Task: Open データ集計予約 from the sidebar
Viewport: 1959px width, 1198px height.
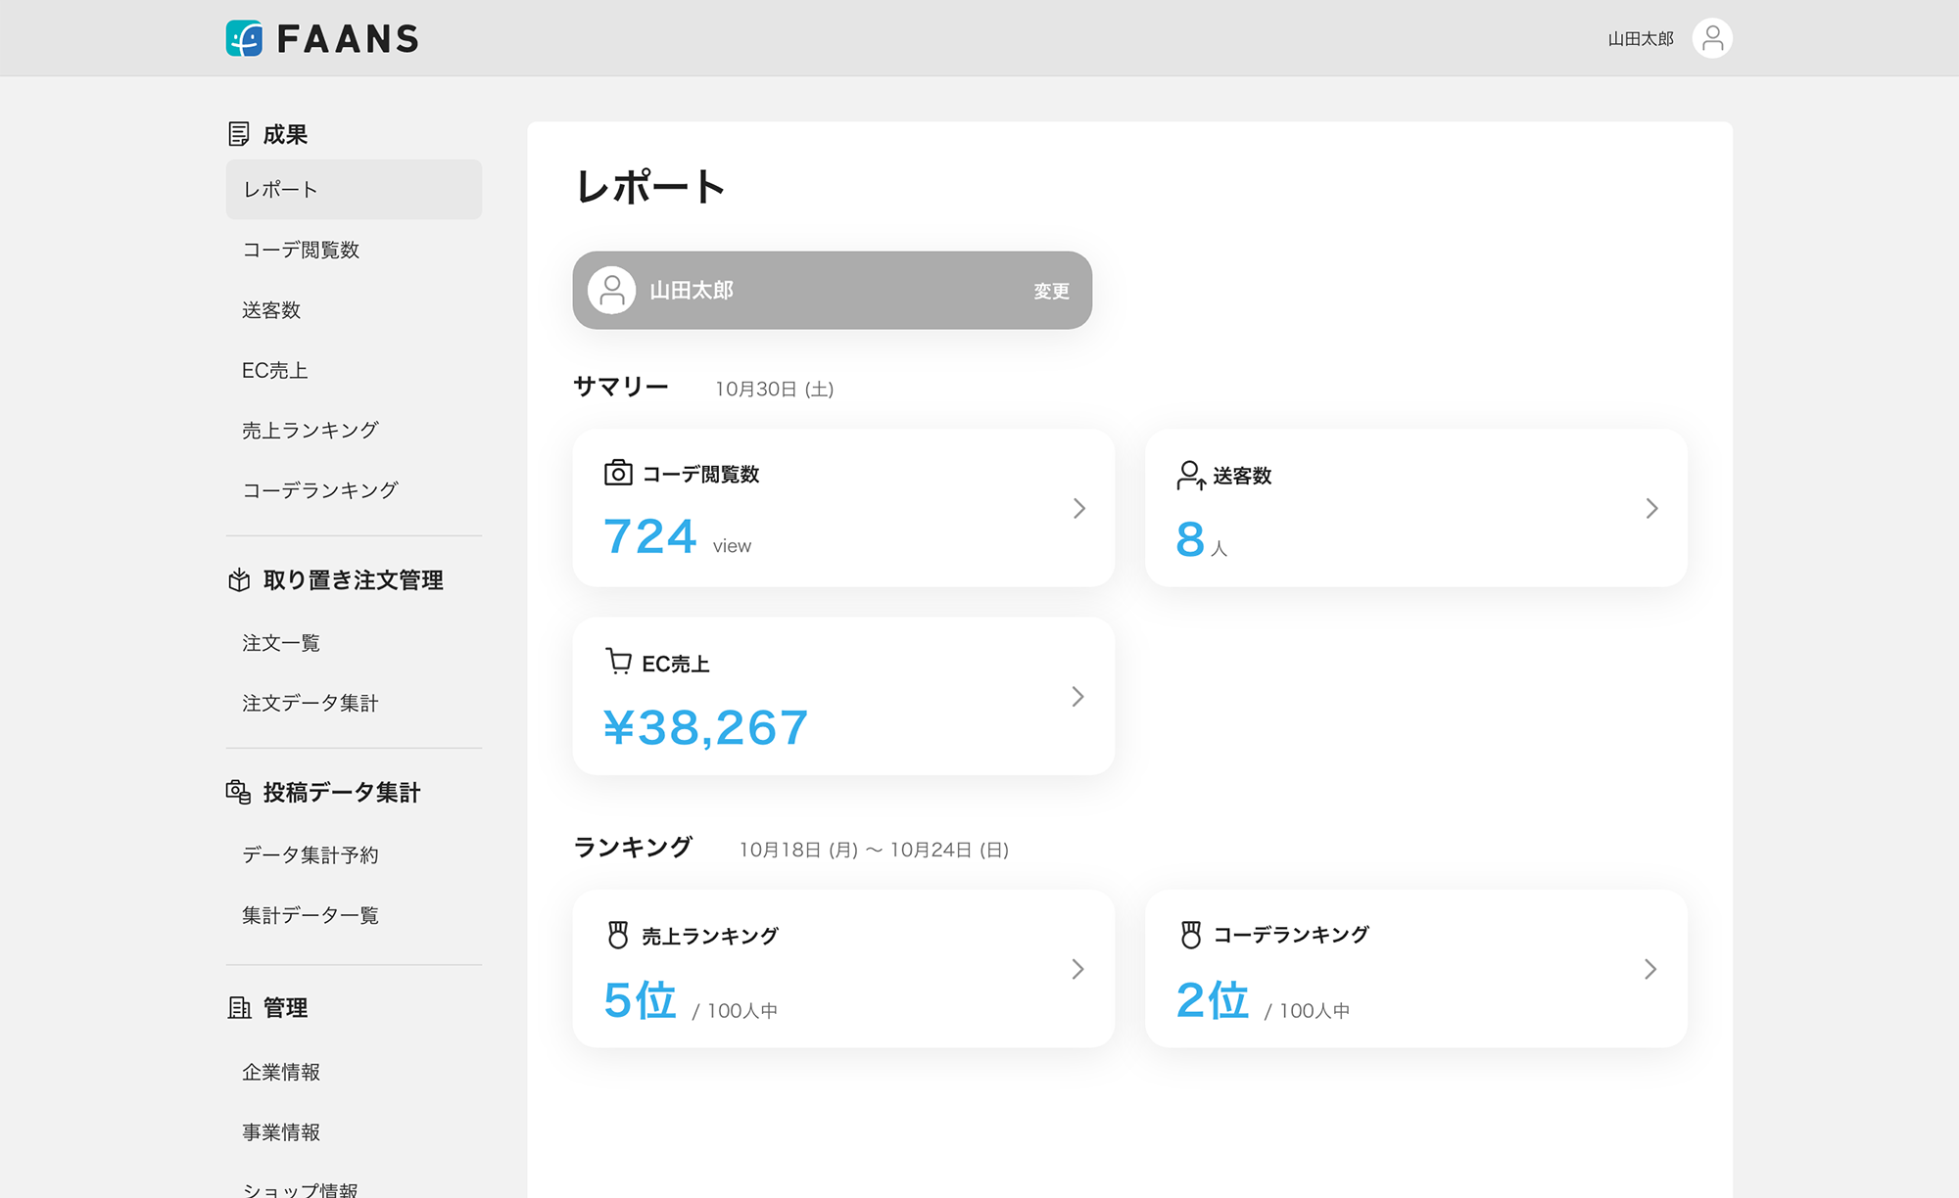Action: click(311, 854)
